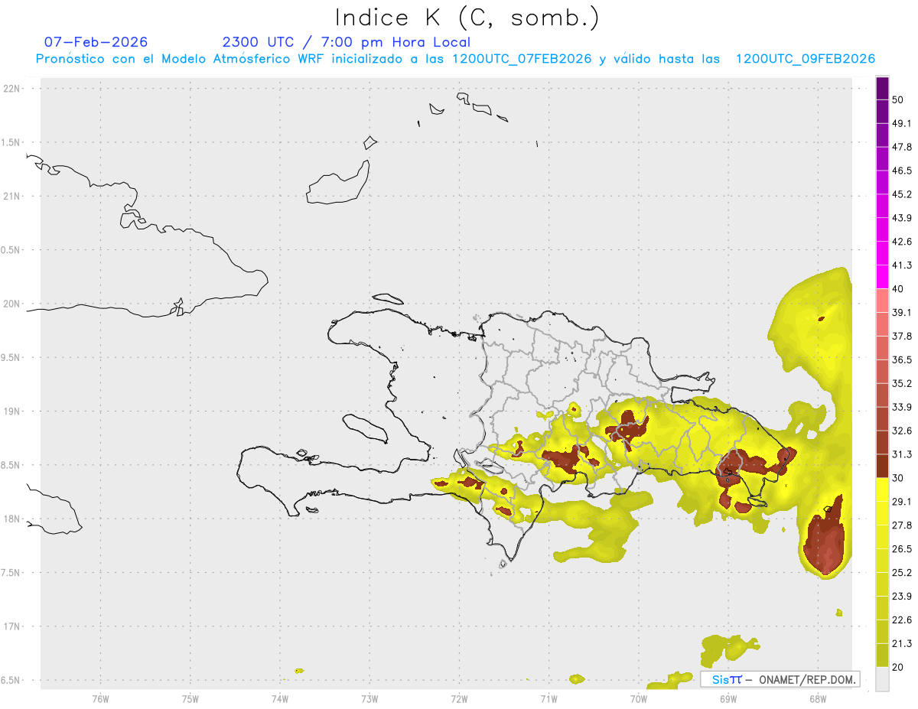Click the '45.2' color scale value
The height and width of the screenshot is (709, 918).
click(x=902, y=194)
